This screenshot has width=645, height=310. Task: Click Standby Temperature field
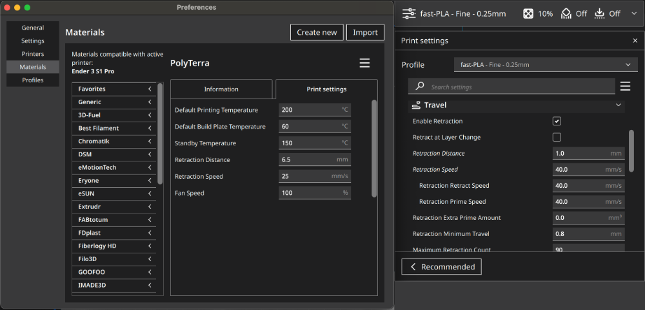click(315, 143)
